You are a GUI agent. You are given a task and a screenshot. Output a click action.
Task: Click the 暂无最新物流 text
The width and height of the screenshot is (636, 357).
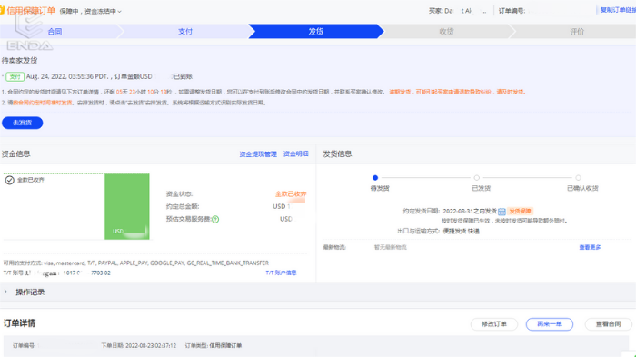[390, 247]
